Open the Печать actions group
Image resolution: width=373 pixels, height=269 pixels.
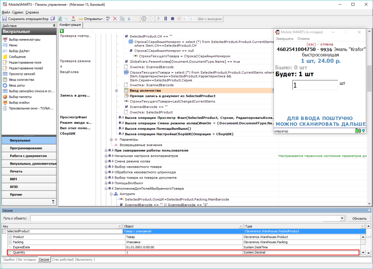29,171
